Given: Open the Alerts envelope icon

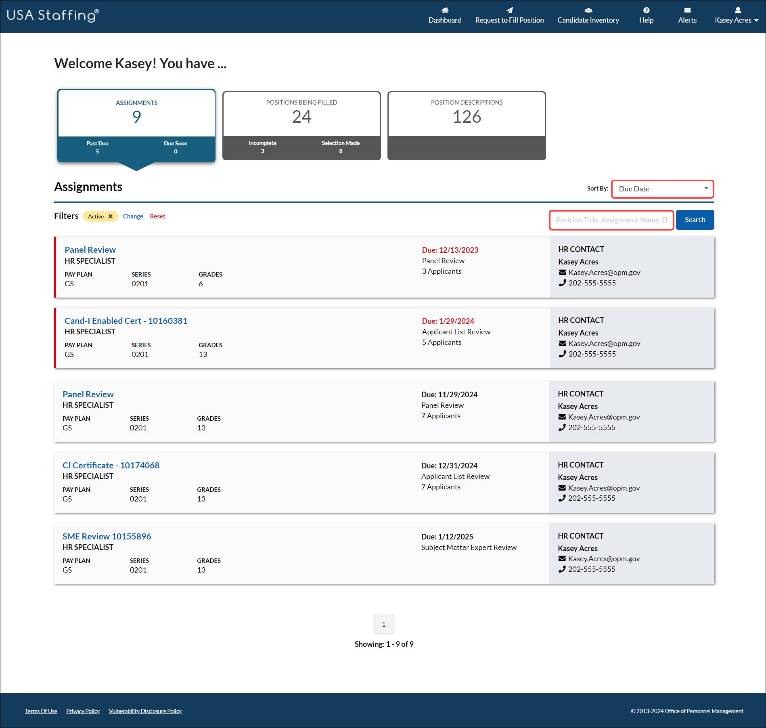Looking at the screenshot, I should [x=687, y=10].
